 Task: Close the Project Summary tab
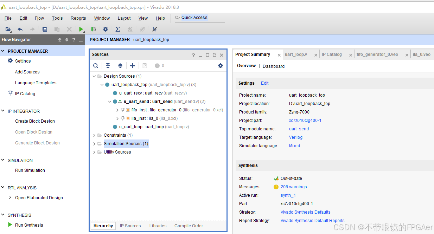point(279,55)
